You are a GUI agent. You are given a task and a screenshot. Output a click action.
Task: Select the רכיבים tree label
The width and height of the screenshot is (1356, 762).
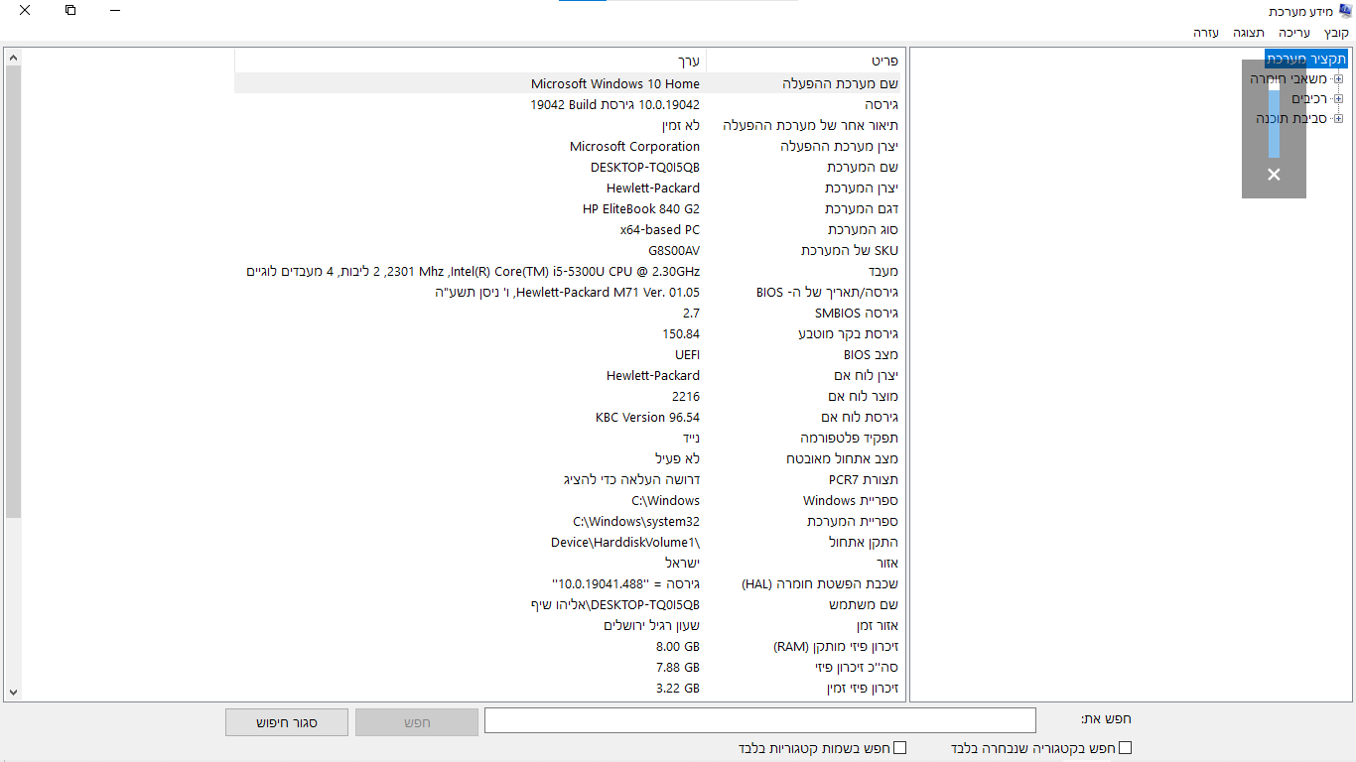[x=1309, y=98]
